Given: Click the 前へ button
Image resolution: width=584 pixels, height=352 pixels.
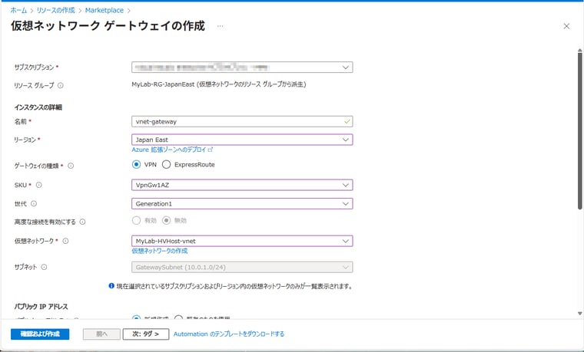Looking at the screenshot, I should point(101,334).
